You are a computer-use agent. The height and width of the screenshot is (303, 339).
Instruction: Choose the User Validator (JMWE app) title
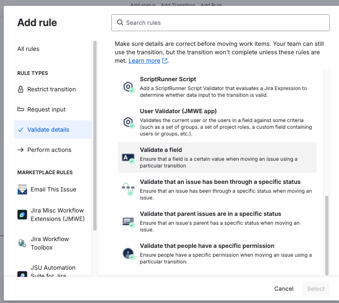[x=178, y=111]
